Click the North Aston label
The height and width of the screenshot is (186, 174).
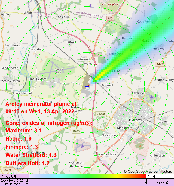[13, 45]
